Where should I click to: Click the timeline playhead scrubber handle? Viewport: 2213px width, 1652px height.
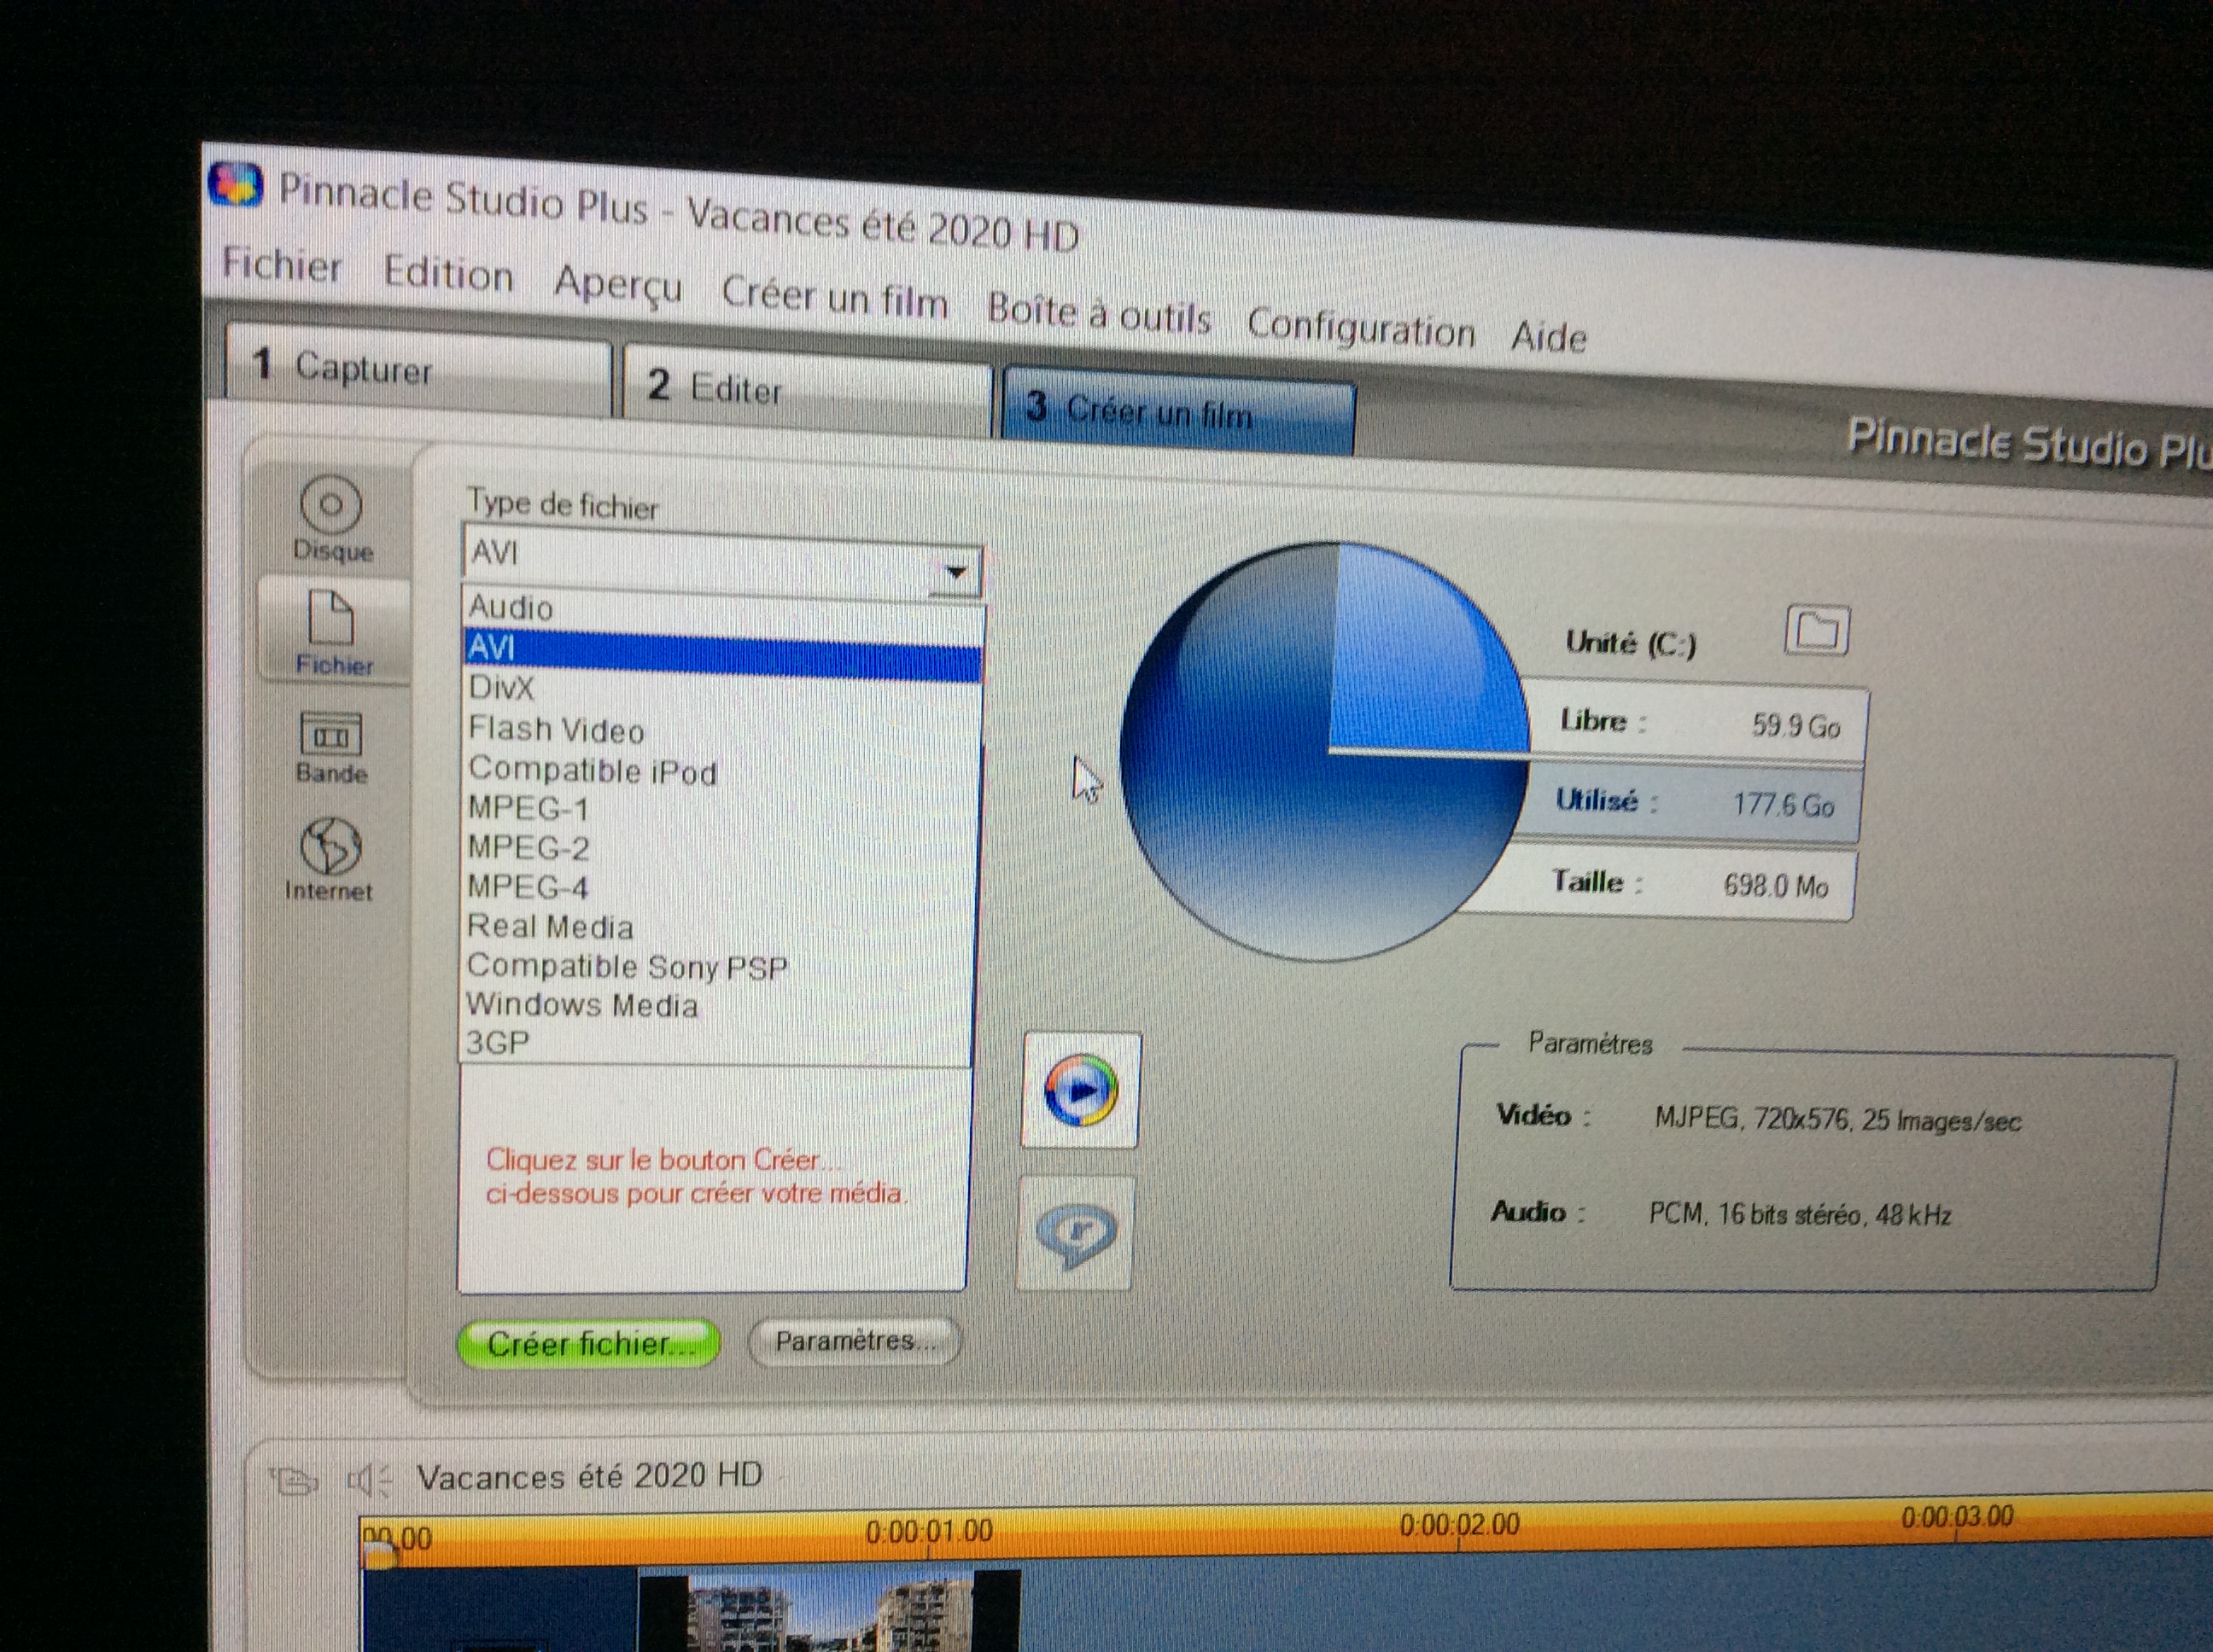click(380, 1553)
